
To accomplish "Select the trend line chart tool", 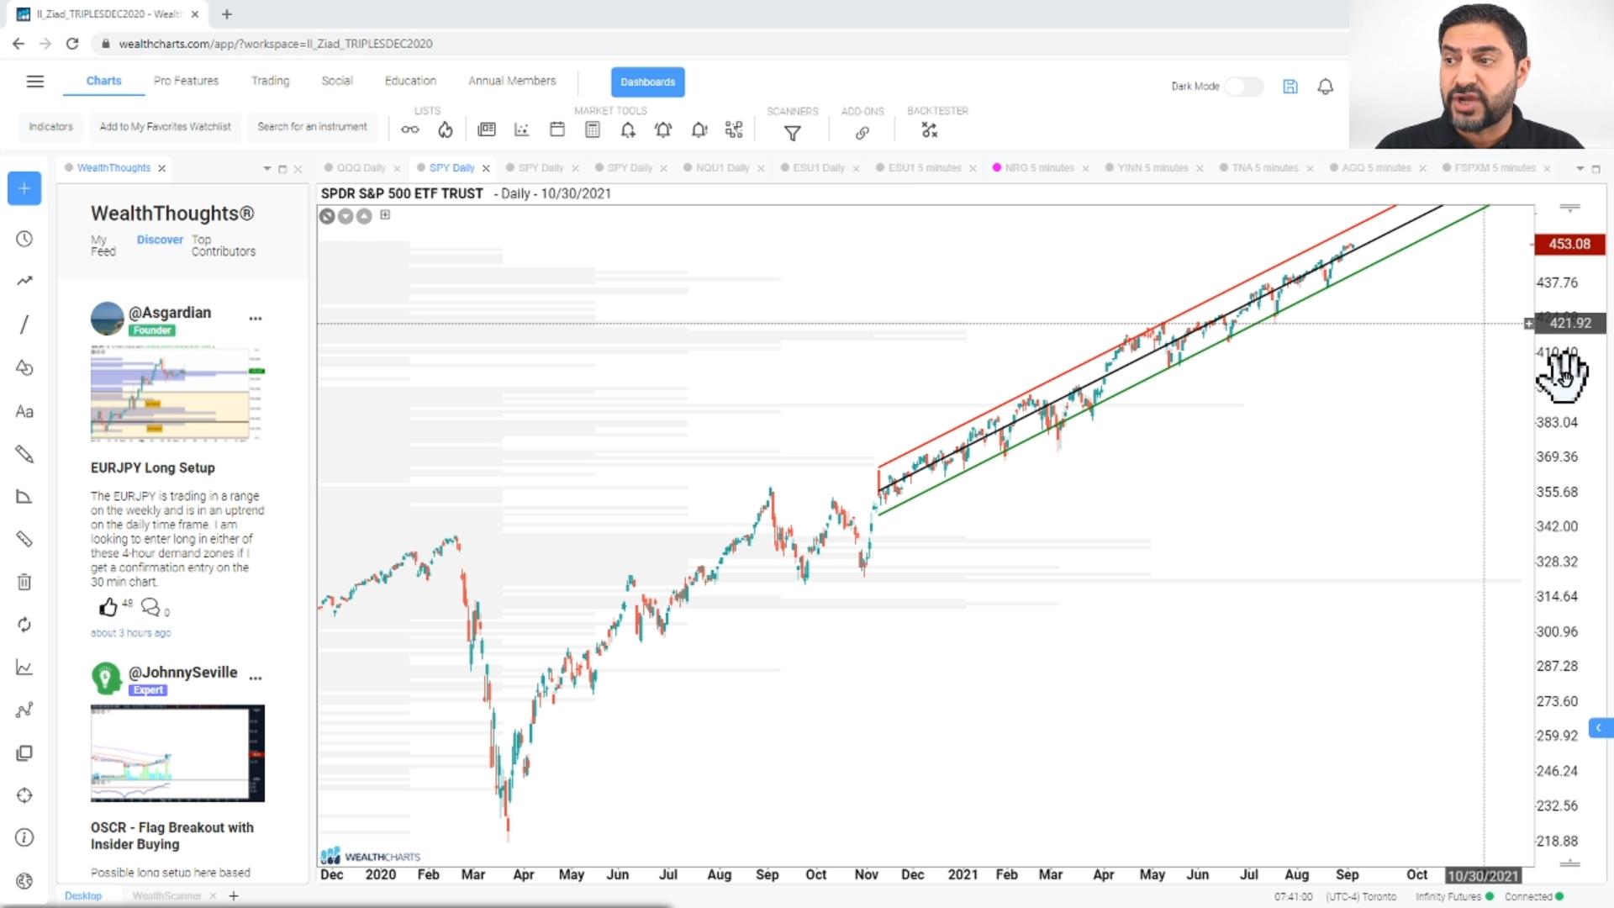I will tap(24, 281).
